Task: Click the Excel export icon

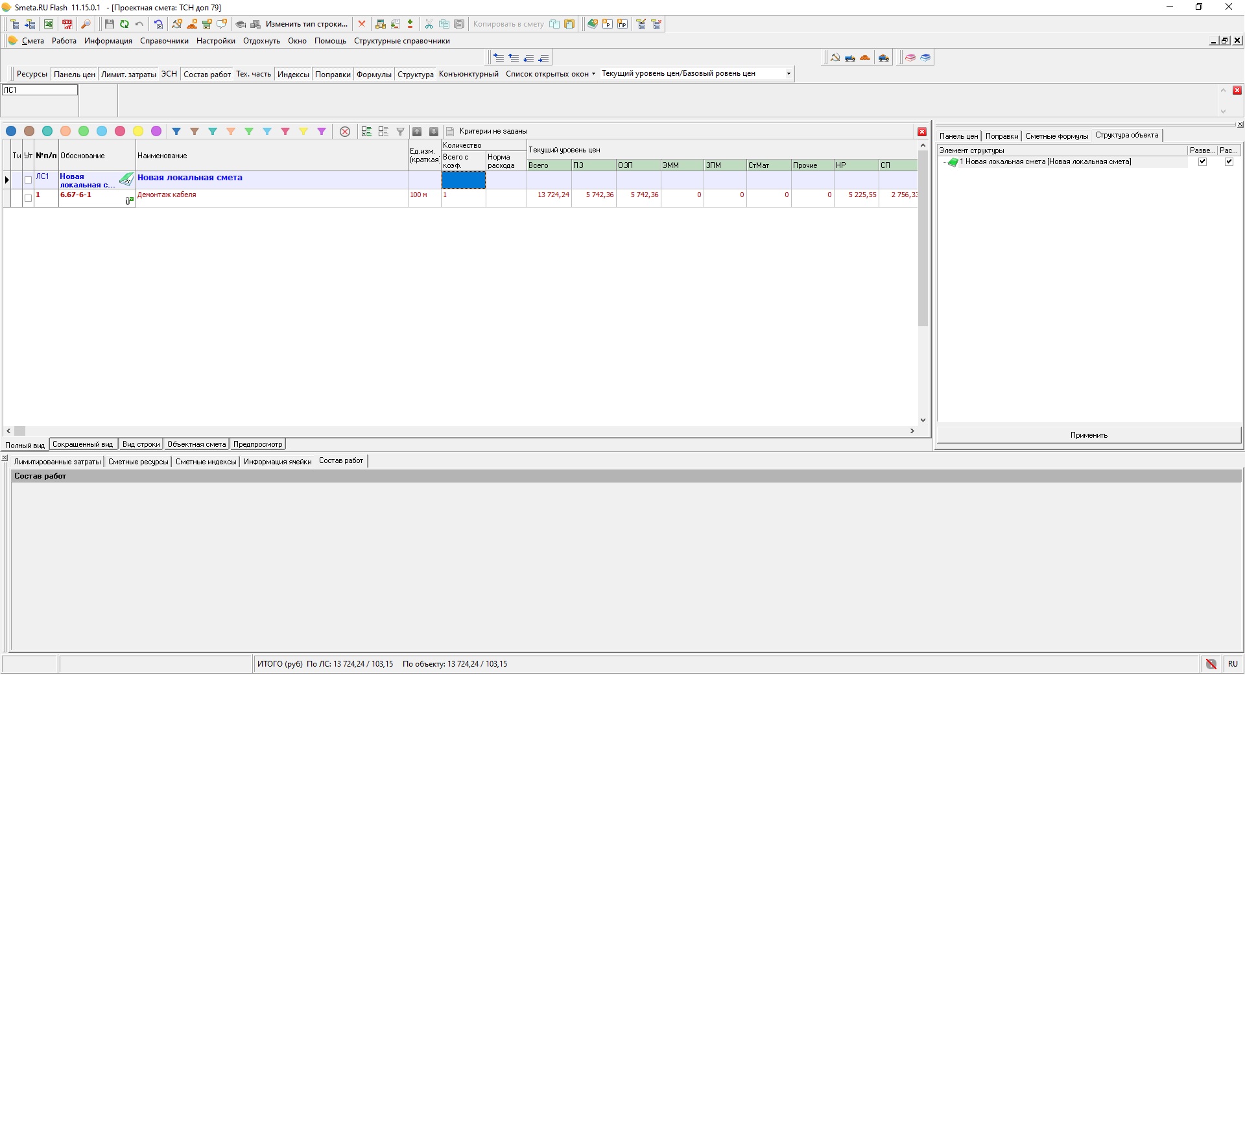Action: [49, 24]
